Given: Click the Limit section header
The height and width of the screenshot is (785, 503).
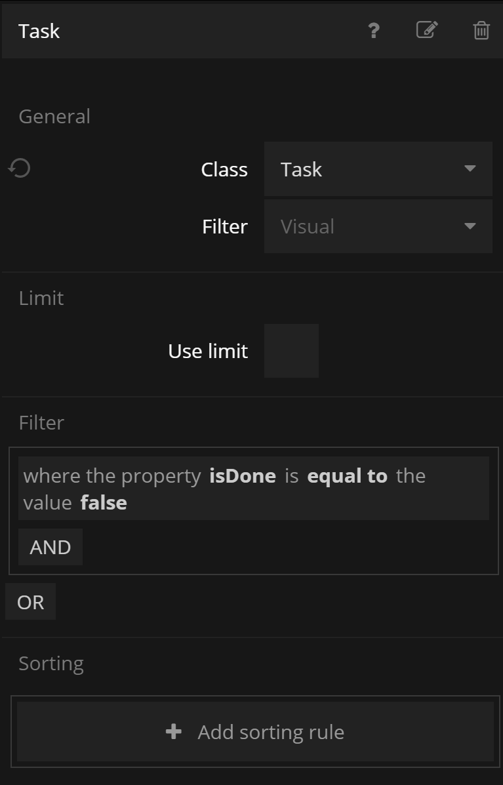Looking at the screenshot, I should [41, 298].
